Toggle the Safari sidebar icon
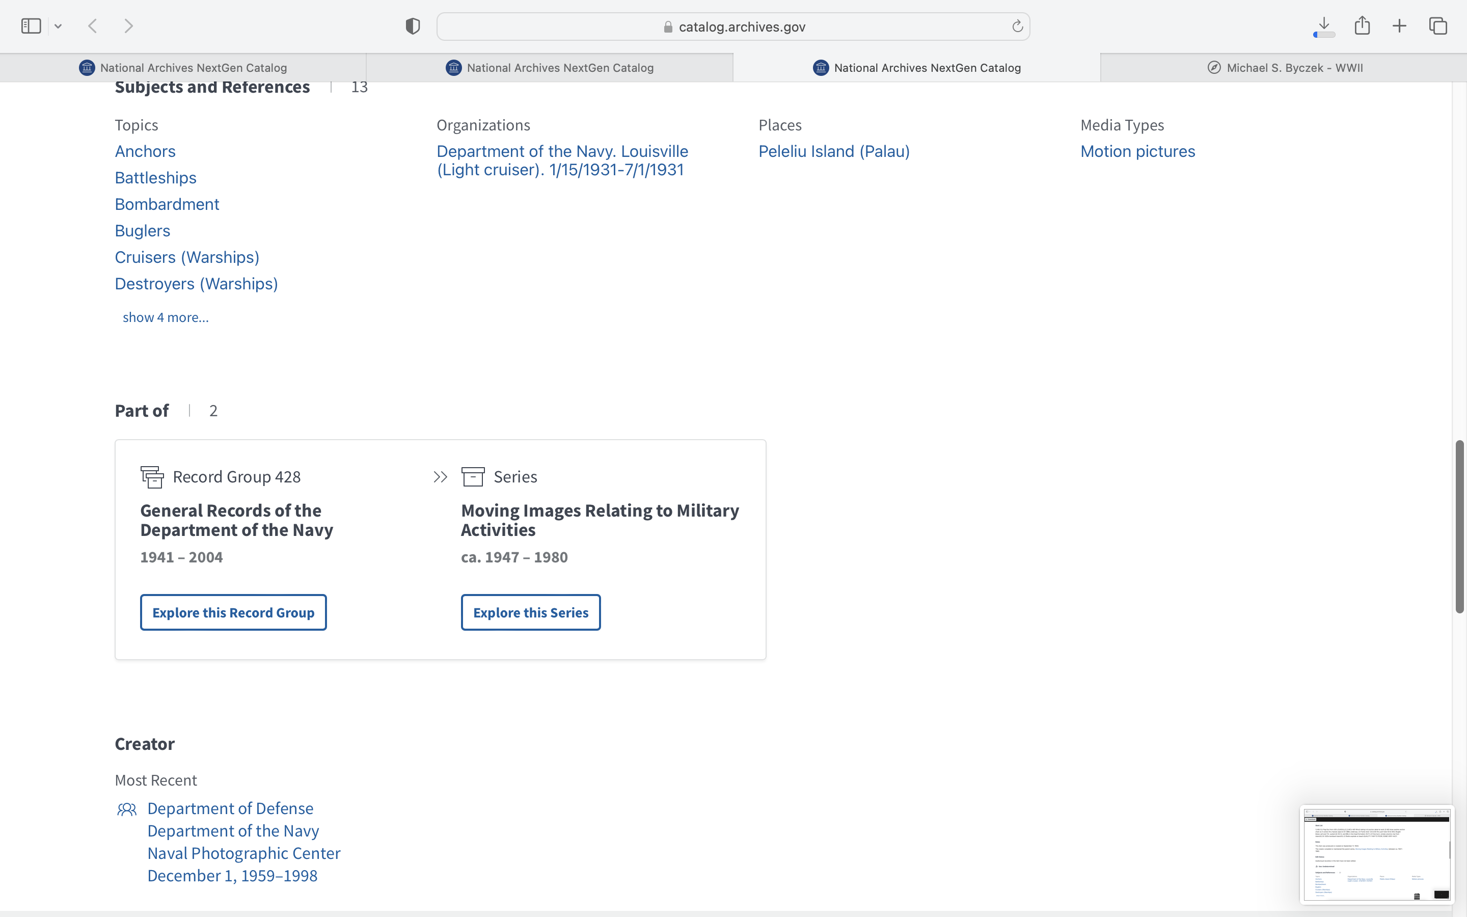The image size is (1467, 917). coord(31,26)
